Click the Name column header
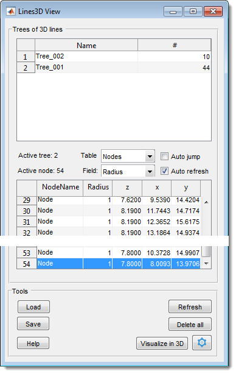This screenshot has width=236, height=374. tap(86, 45)
